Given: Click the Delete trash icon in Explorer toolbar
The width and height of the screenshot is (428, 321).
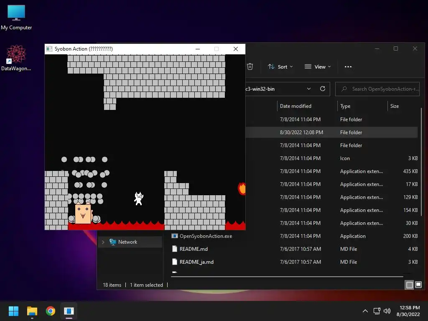Looking at the screenshot, I should 250,66.
